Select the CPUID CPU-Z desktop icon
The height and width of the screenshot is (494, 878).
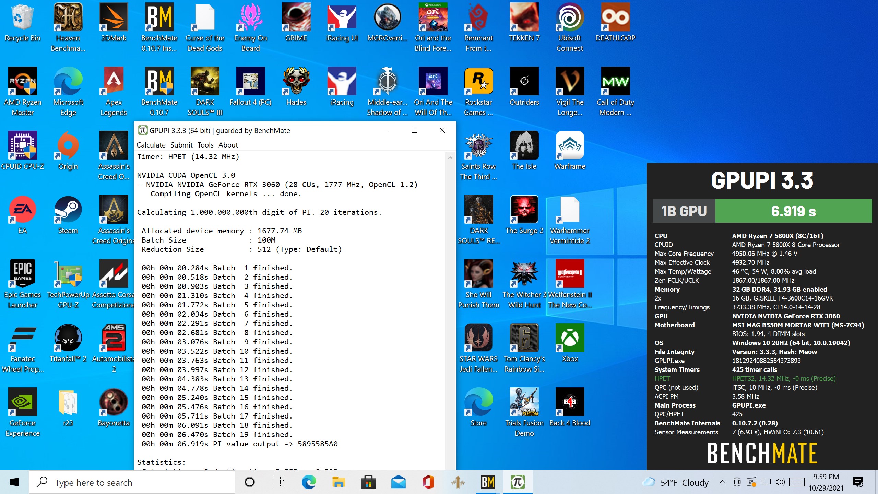23,151
